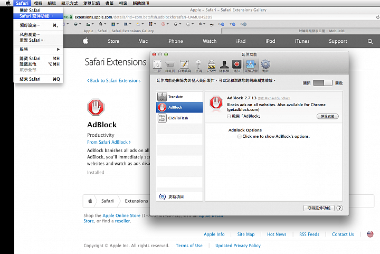Click the Apple logo in site navigation bar
The height and width of the screenshot is (254, 380).
tap(85, 41)
